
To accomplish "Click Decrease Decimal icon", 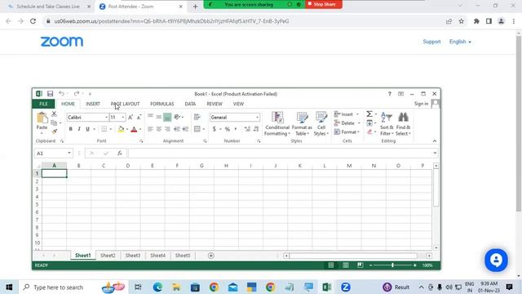I will (256, 129).
